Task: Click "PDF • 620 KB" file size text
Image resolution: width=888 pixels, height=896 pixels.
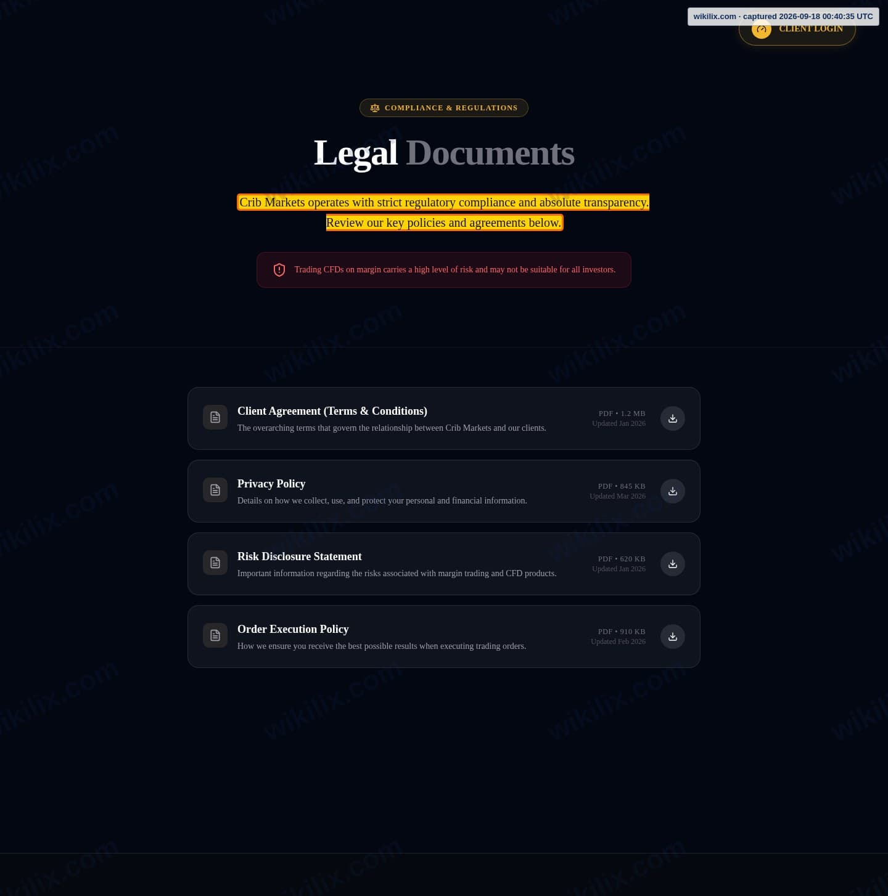Action: (622, 559)
